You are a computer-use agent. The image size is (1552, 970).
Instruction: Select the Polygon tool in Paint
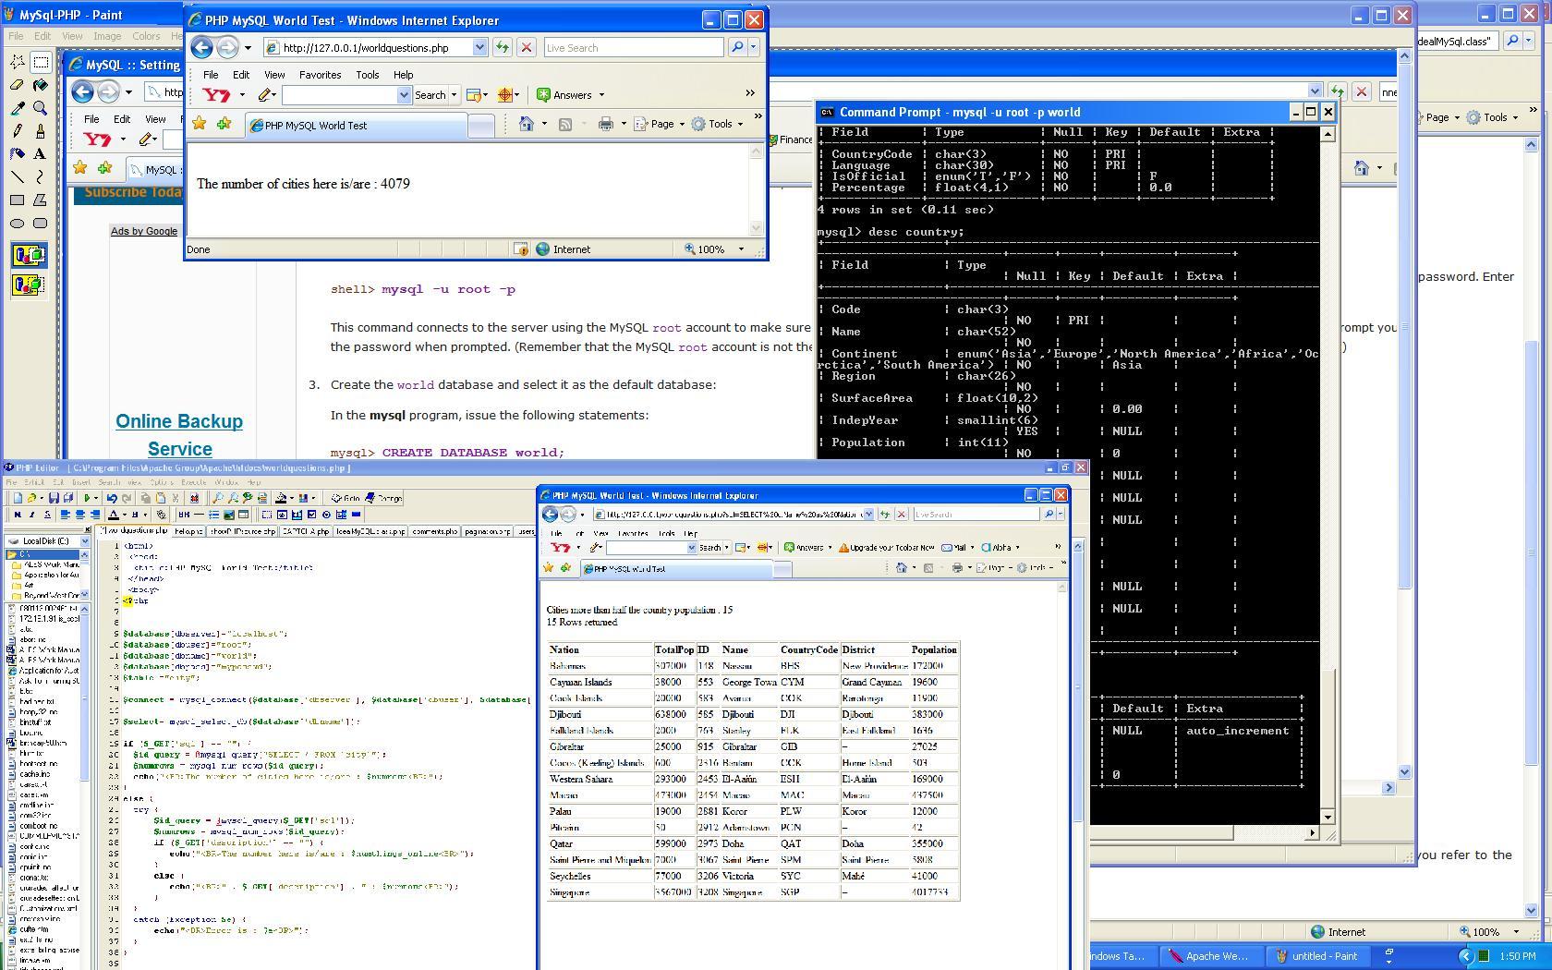coord(40,200)
